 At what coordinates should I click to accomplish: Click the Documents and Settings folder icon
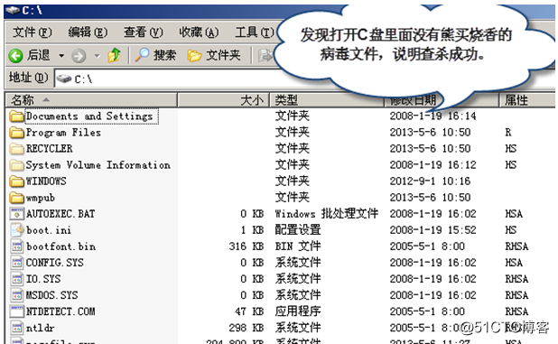pyautogui.click(x=17, y=116)
